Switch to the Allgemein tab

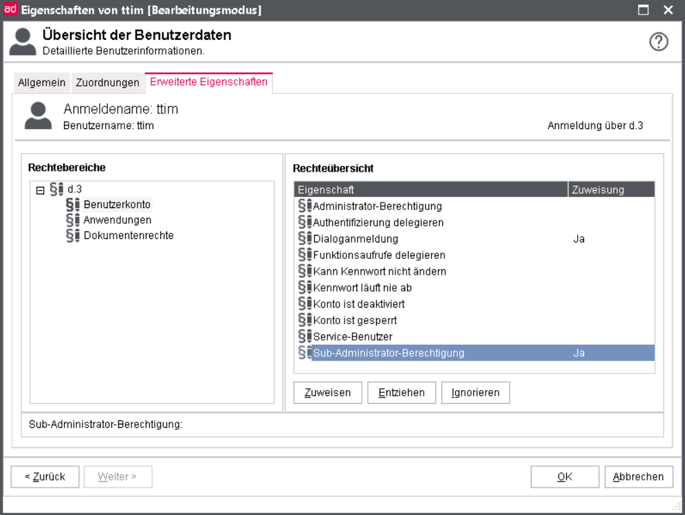[x=42, y=83]
